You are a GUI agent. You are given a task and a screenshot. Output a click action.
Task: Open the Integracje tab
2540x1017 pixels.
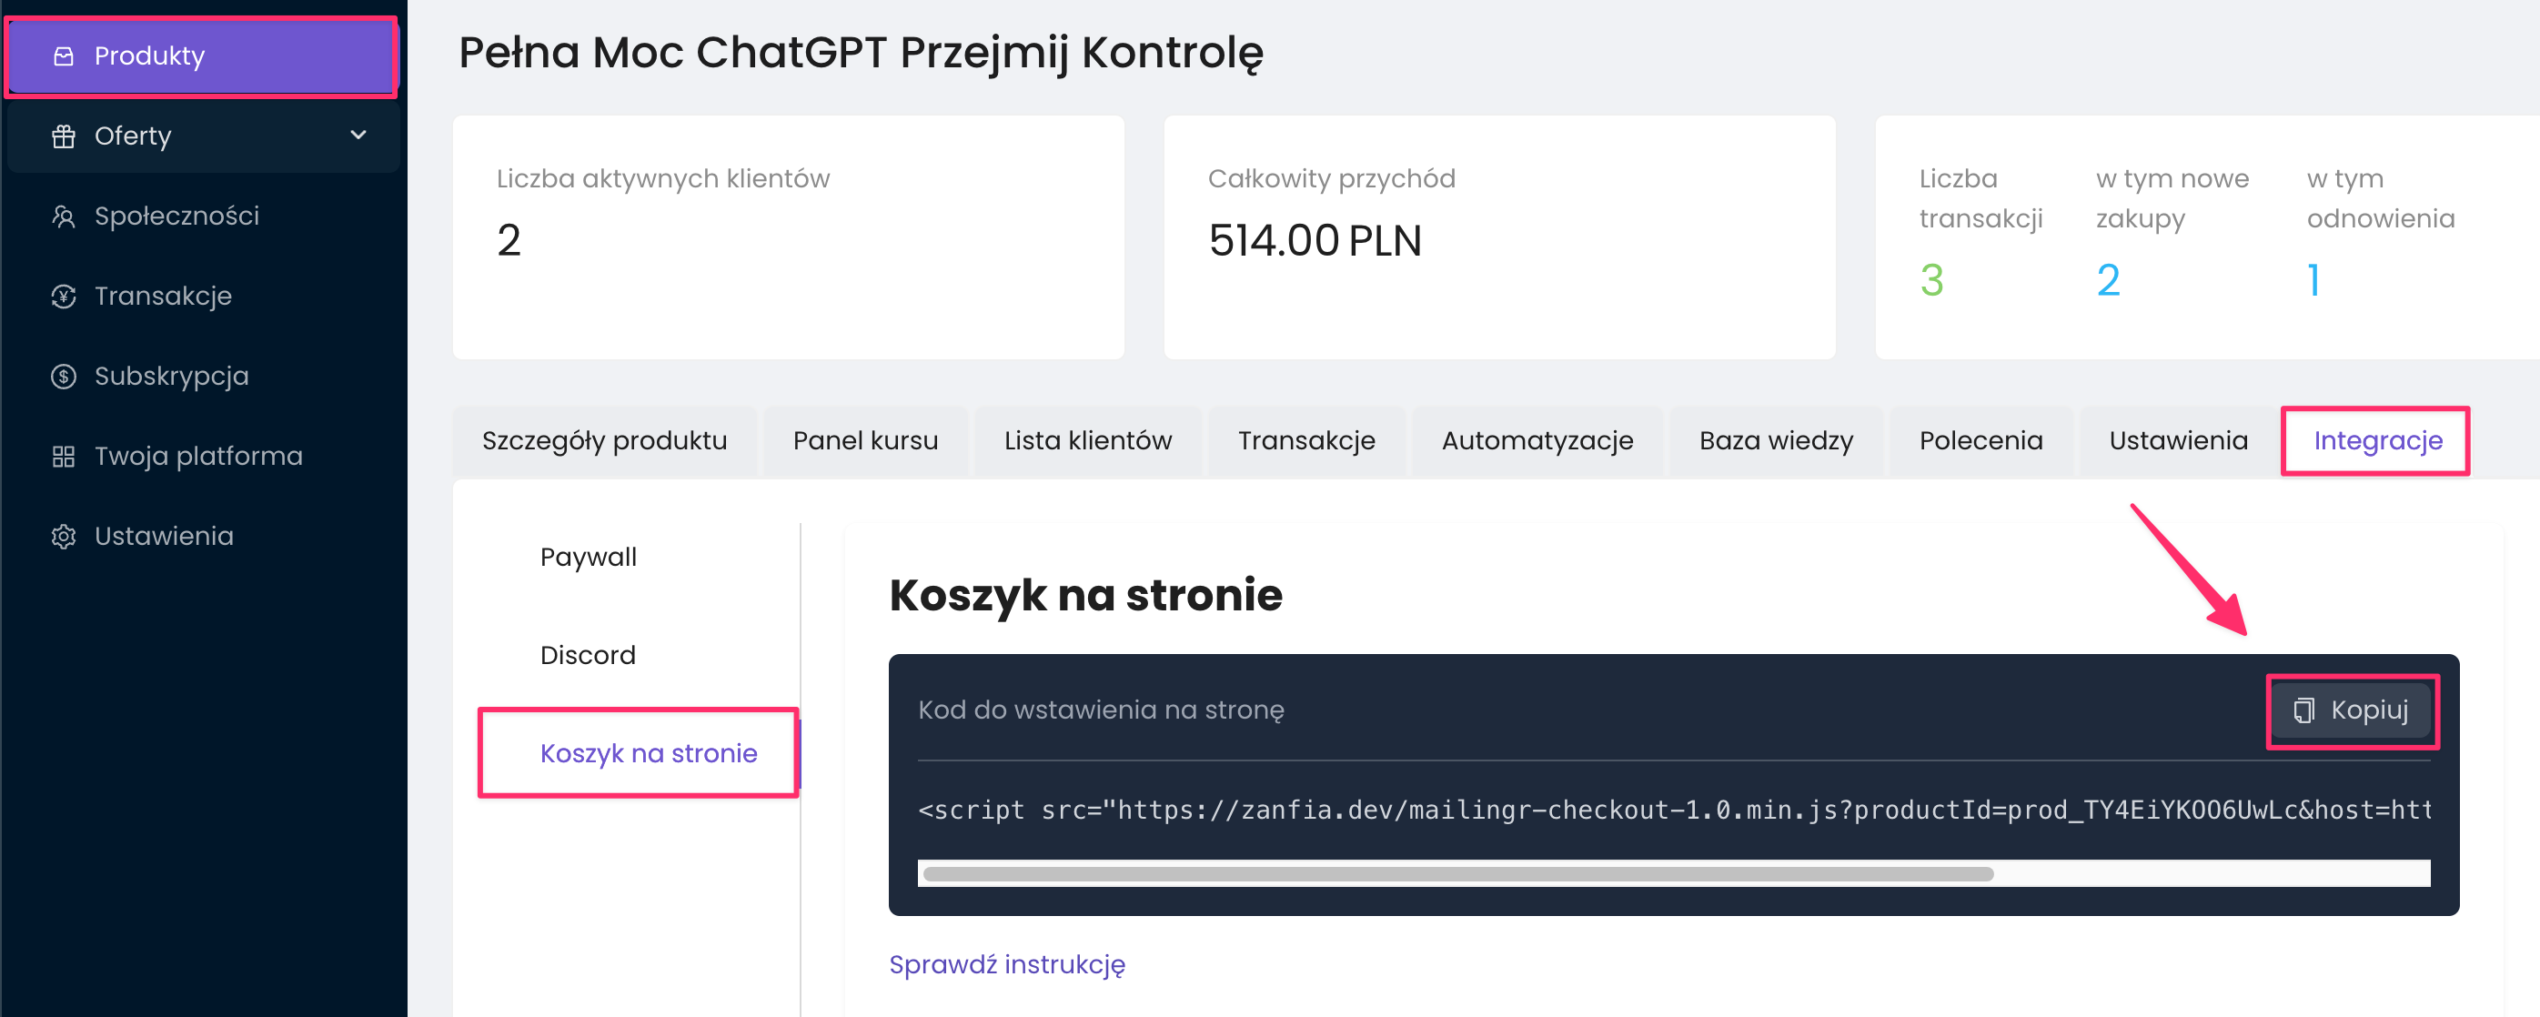(x=2377, y=440)
